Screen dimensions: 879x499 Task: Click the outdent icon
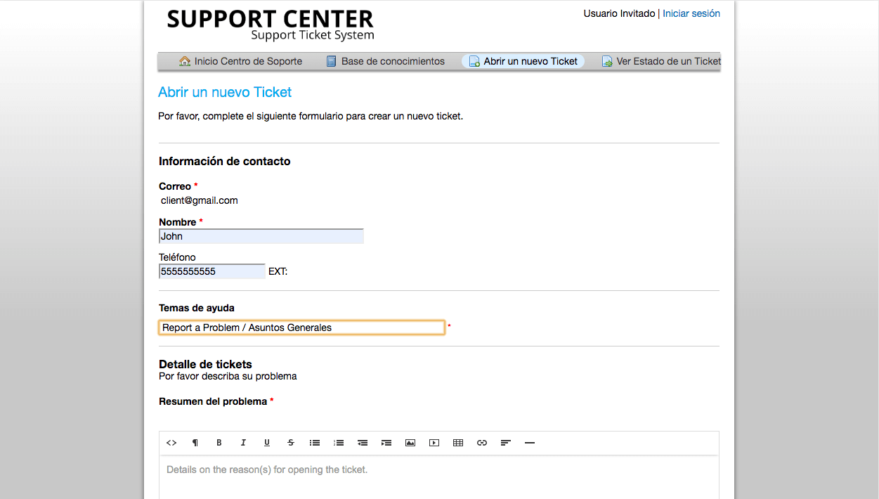pyautogui.click(x=363, y=443)
